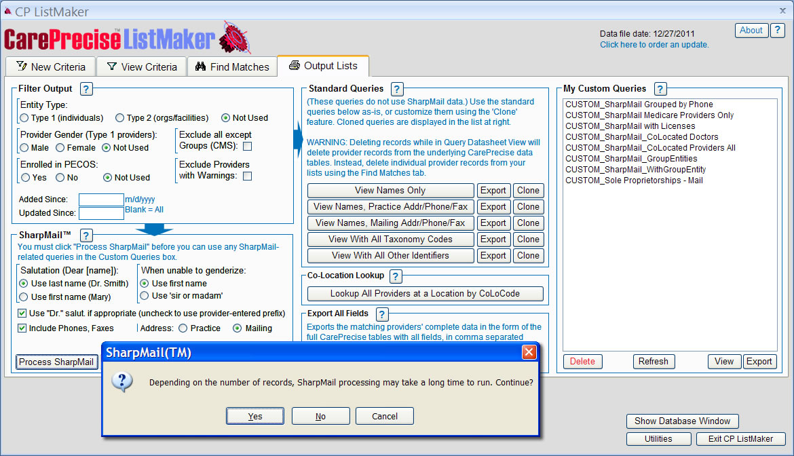Click the help icon beside About button
The height and width of the screenshot is (456, 794).
[x=778, y=31]
